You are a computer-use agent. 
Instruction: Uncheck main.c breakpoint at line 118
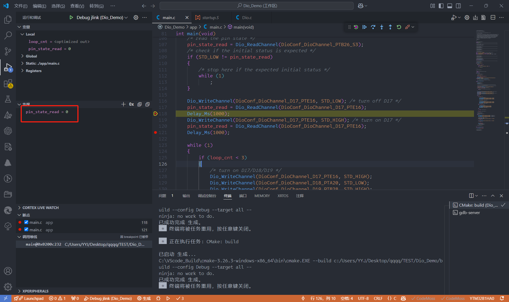click(26, 222)
